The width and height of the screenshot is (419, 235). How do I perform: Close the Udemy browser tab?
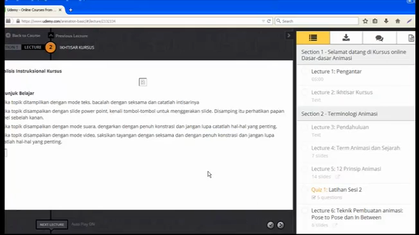point(60,10)
